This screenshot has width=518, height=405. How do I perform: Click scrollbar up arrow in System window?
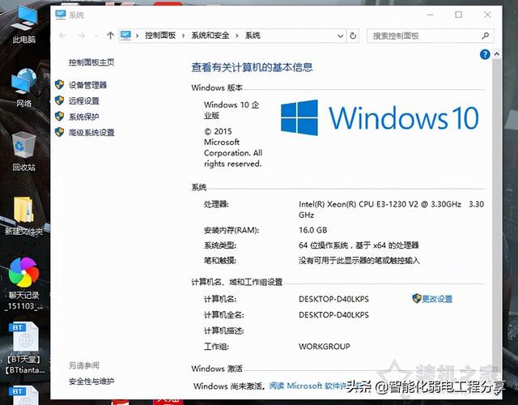pyautogui.click(x=496, y=54)
